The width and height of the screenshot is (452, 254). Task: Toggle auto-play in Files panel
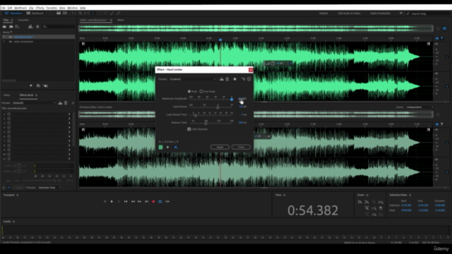tap(45, 85)
